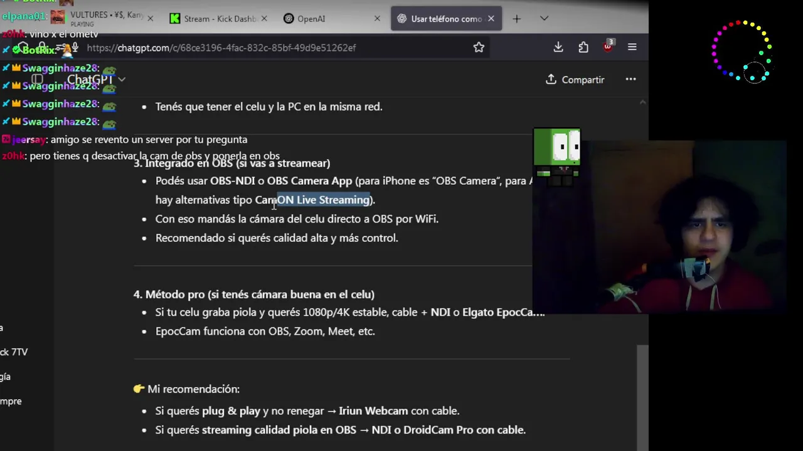Image resolution: width=803 pixels, height=451 pixels.
Task: Click the text "CamON Live Streaming"
Action: point(313,200)
